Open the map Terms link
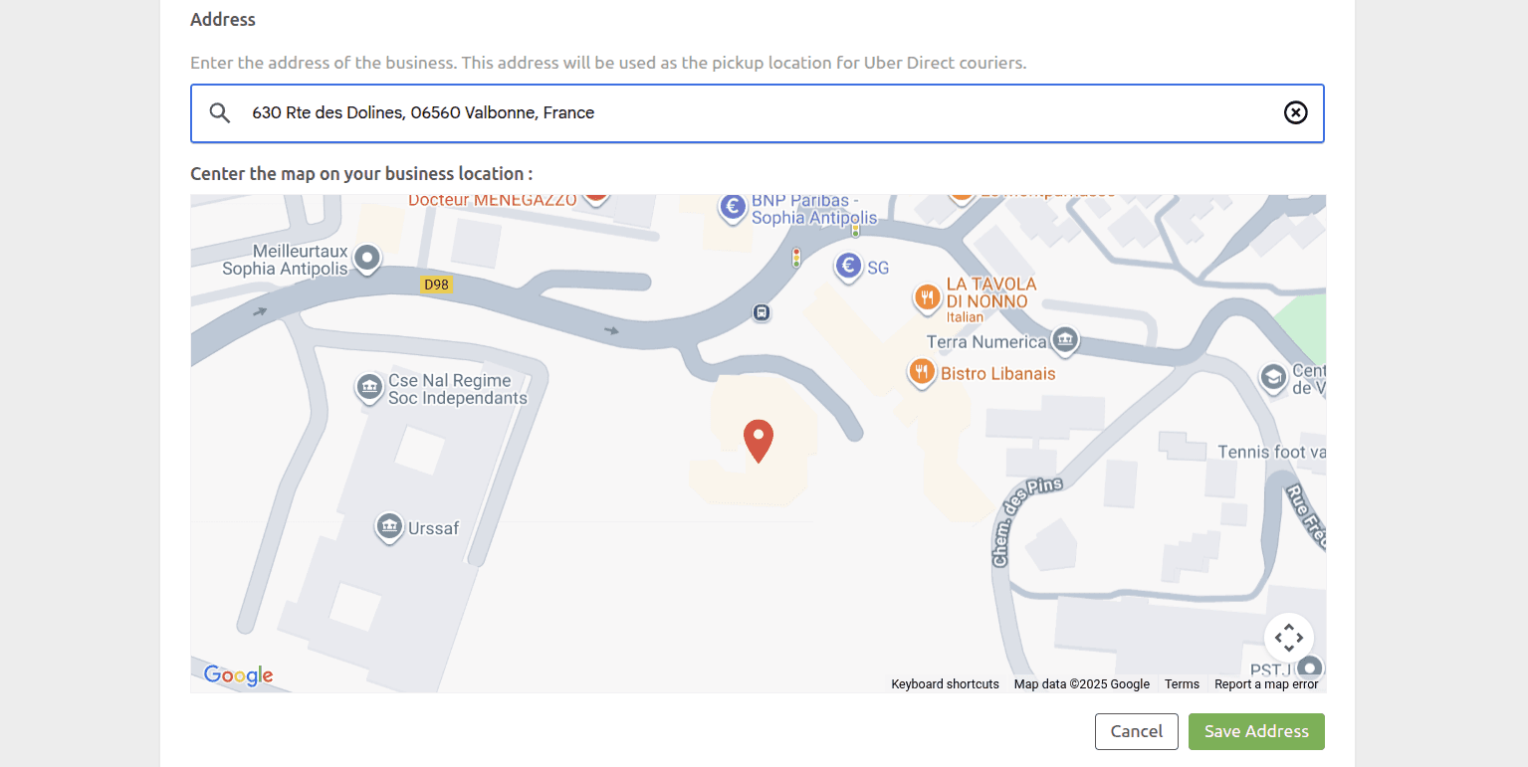Viewport: 1528px width, 767px height. [x=1182, y=683]
